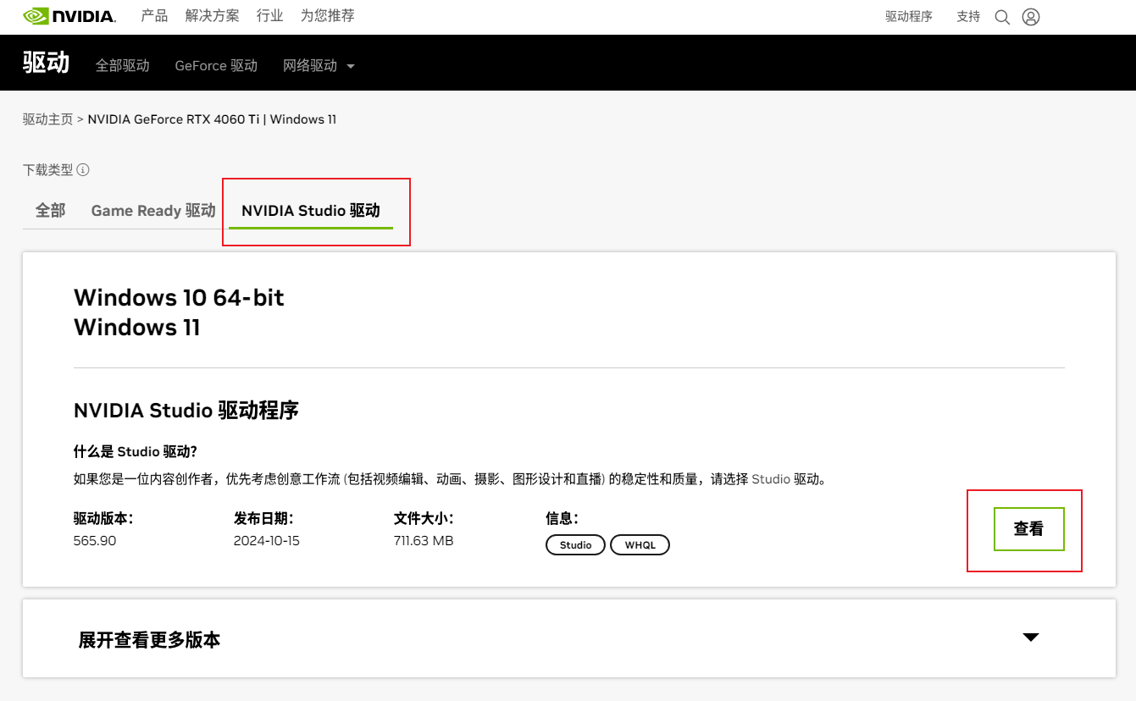
Task: Go to GeForce 驱动
Action: (x=216, y=66)
